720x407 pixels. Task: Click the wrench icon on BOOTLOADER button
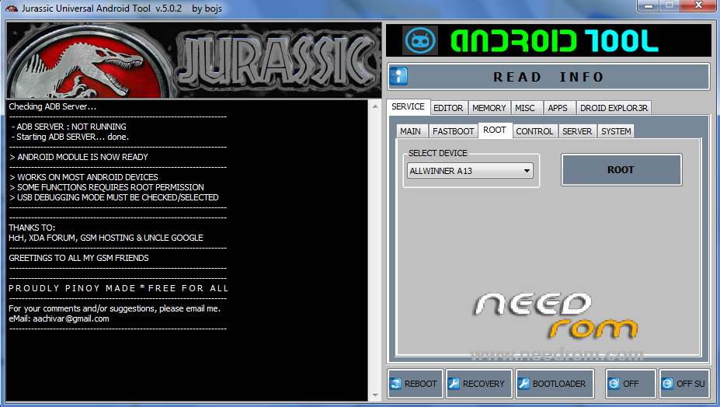[523, 384]
